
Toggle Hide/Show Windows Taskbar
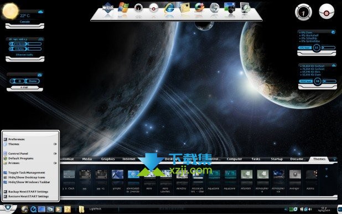pyautogui.click(x=29, y=182)
